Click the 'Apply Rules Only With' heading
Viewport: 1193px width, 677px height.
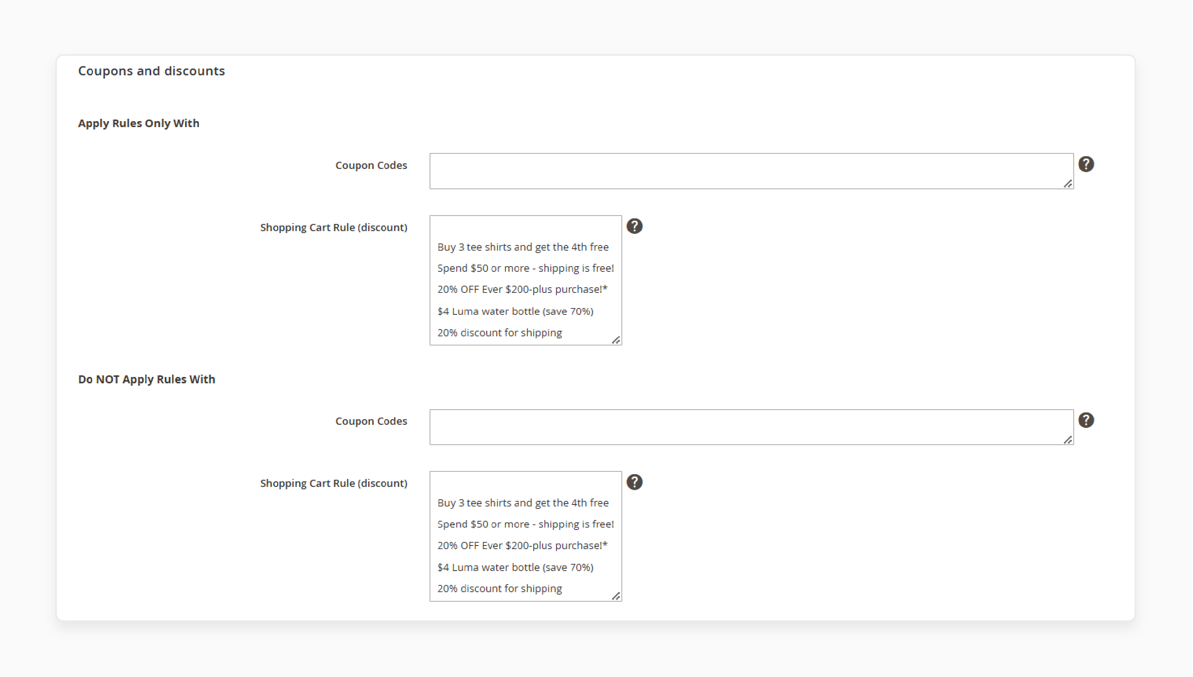pyautogui.click(x=139, y=123)
